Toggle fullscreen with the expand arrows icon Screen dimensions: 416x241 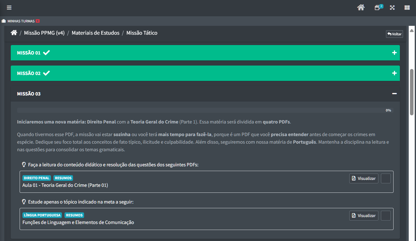(x=392, y=8)
